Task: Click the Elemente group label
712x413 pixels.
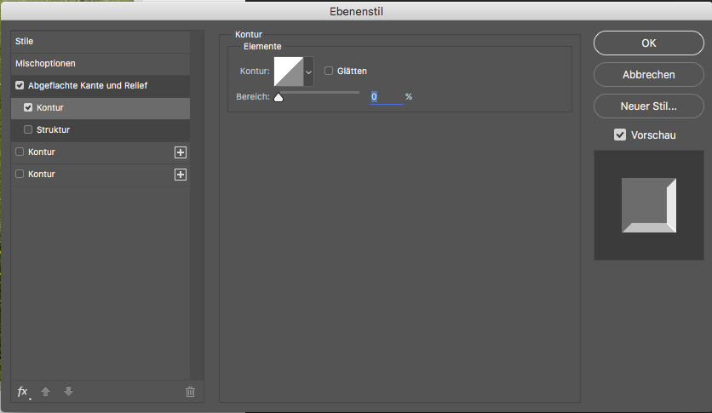Action: 262,46
